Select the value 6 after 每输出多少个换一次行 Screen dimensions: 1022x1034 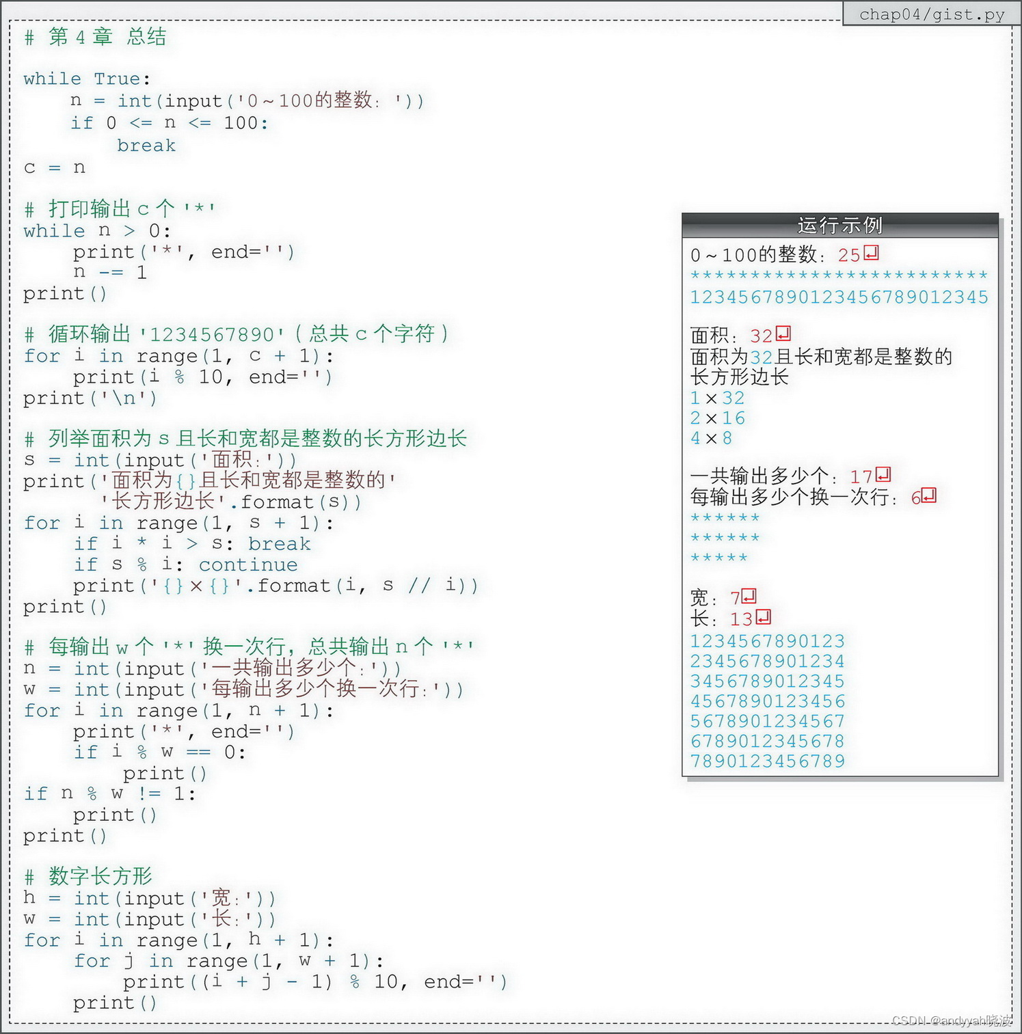(x=916, y=498)
